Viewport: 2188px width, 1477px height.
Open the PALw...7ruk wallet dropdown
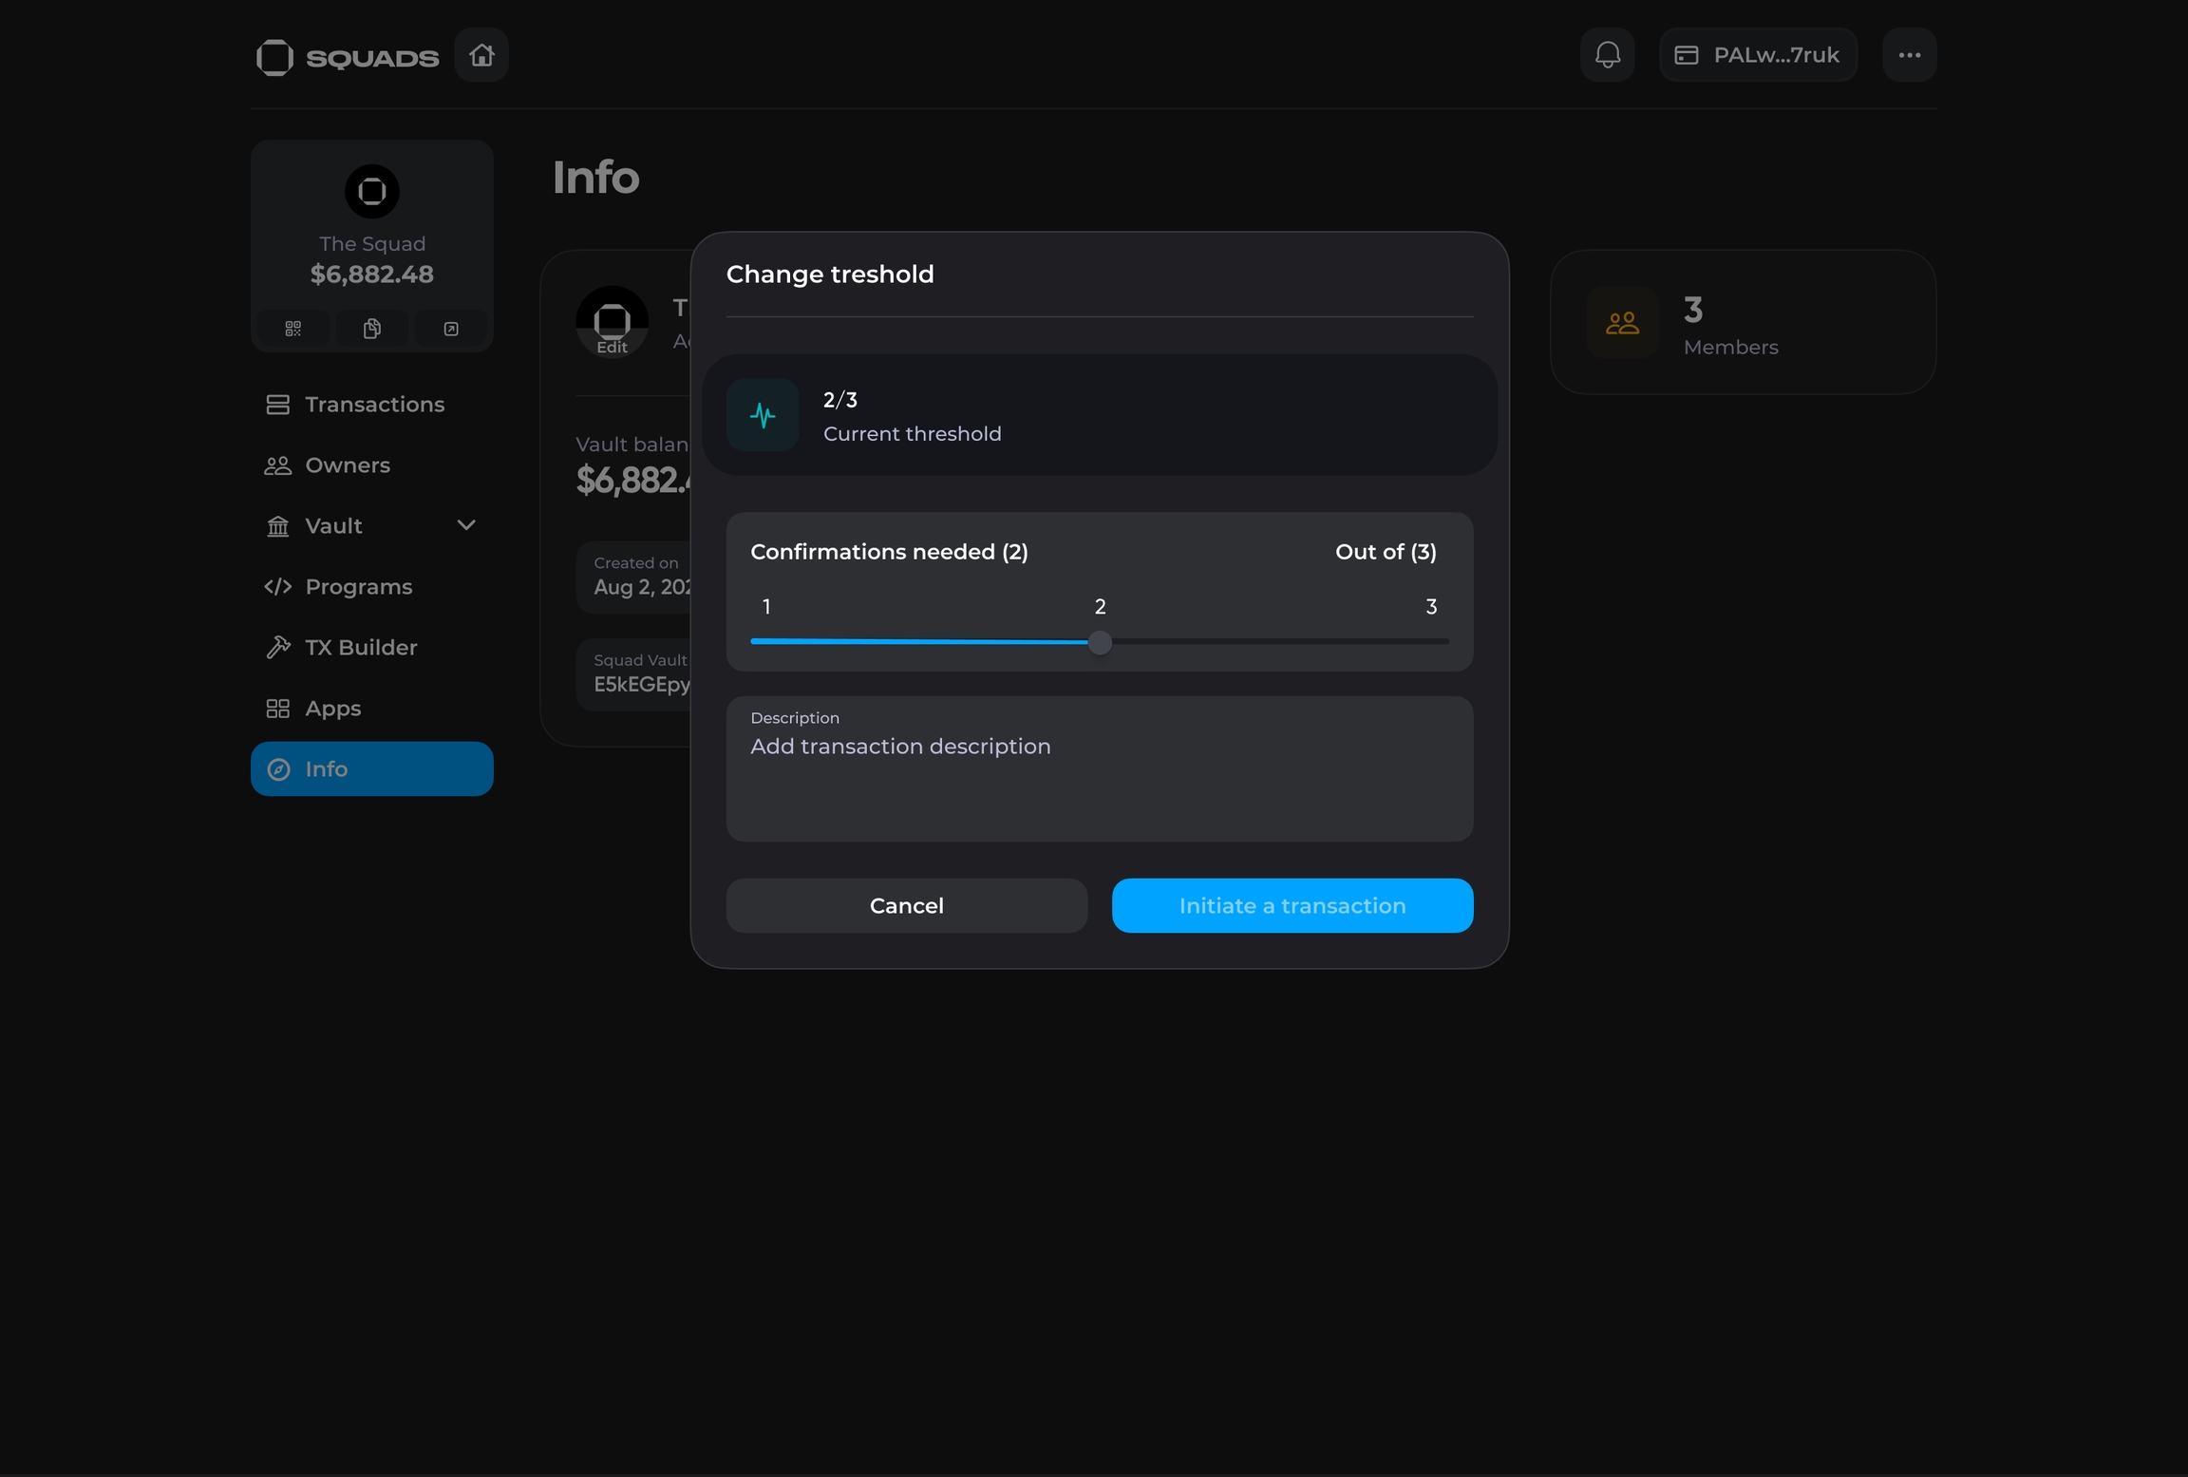(1758, 55)
